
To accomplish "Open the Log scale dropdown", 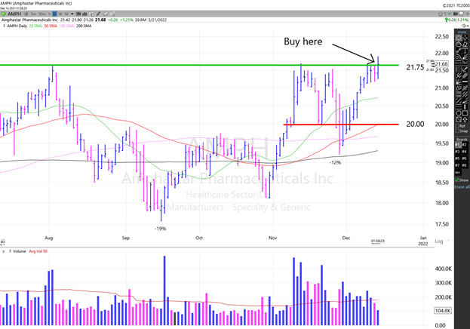I will pos(442,241).
